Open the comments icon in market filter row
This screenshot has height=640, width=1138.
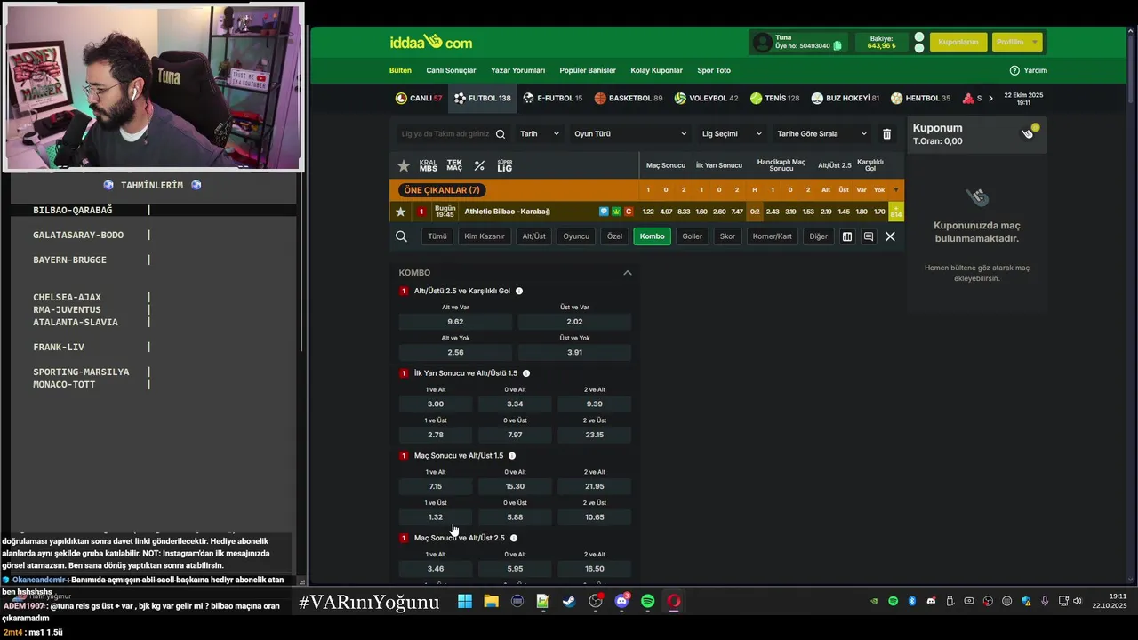pos(869,236)
